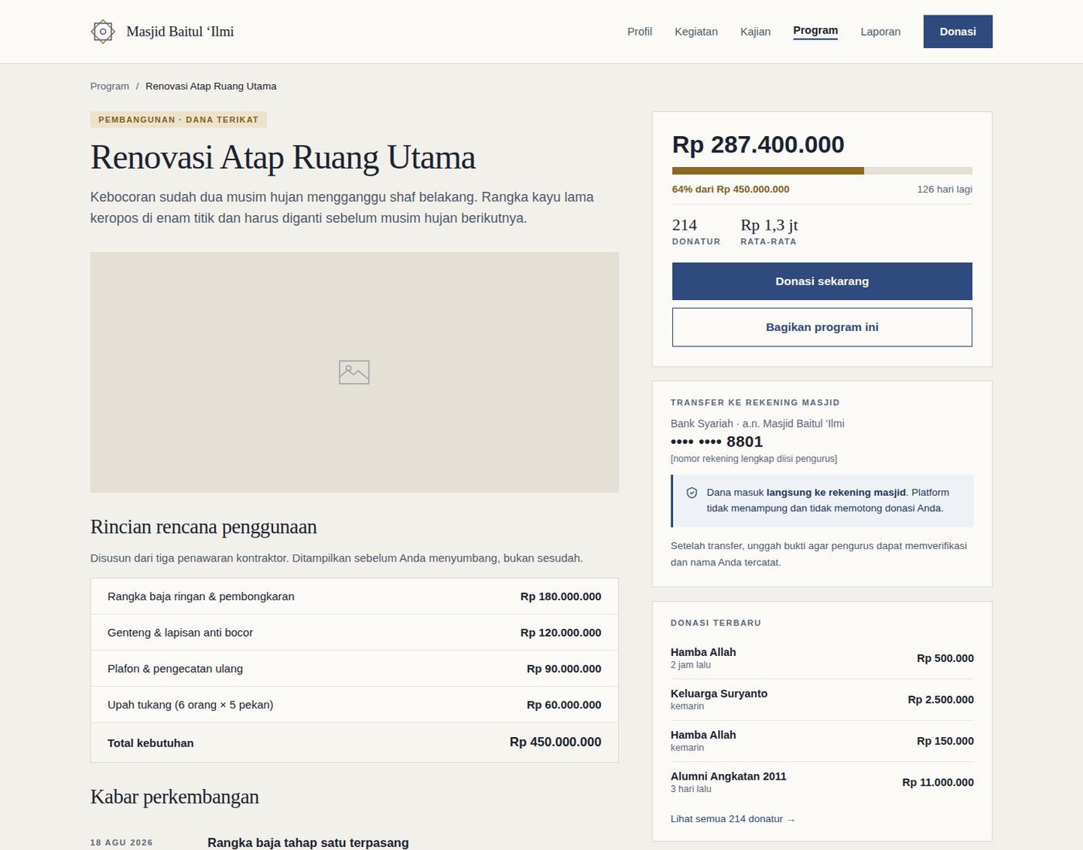Open the Laporan page
Image resolution: width=1083 pixels, height=850 pixels.
[x=880, y=32]
